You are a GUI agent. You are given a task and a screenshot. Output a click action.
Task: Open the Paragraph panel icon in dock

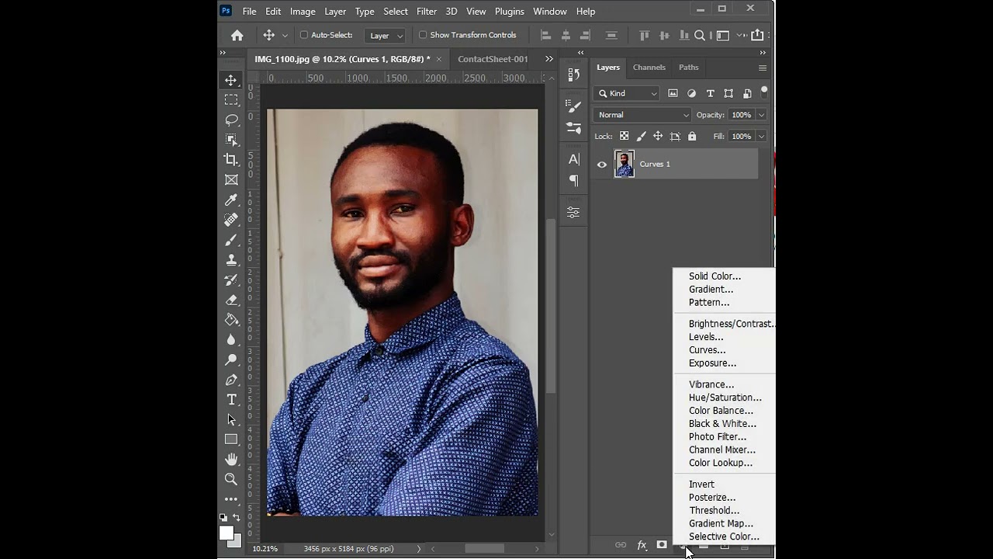(574, 181)
